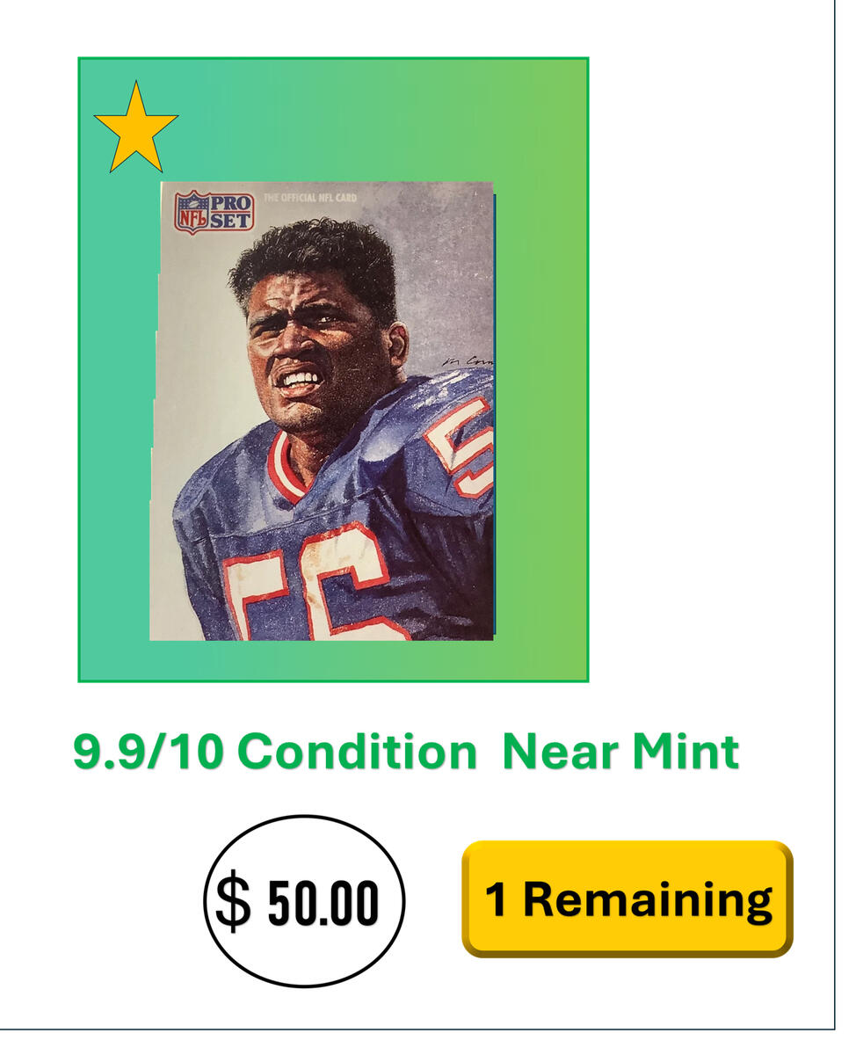863x1062 pixels.
Task: Click the artist signature on the card
Action: coord(470,363)
